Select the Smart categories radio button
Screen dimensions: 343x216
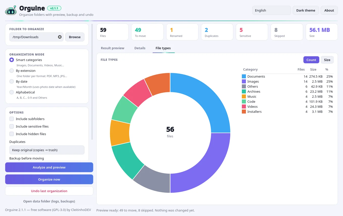[12, 60]
